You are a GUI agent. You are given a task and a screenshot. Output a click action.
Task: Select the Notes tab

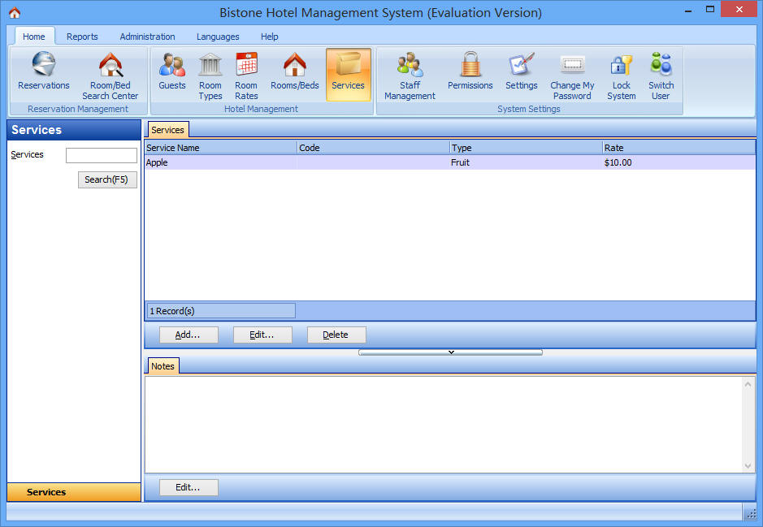[163, 366]
